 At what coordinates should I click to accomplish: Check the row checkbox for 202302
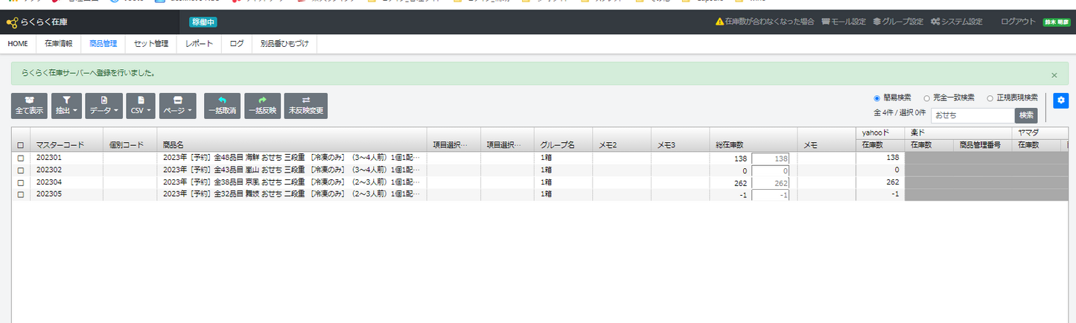20,170
